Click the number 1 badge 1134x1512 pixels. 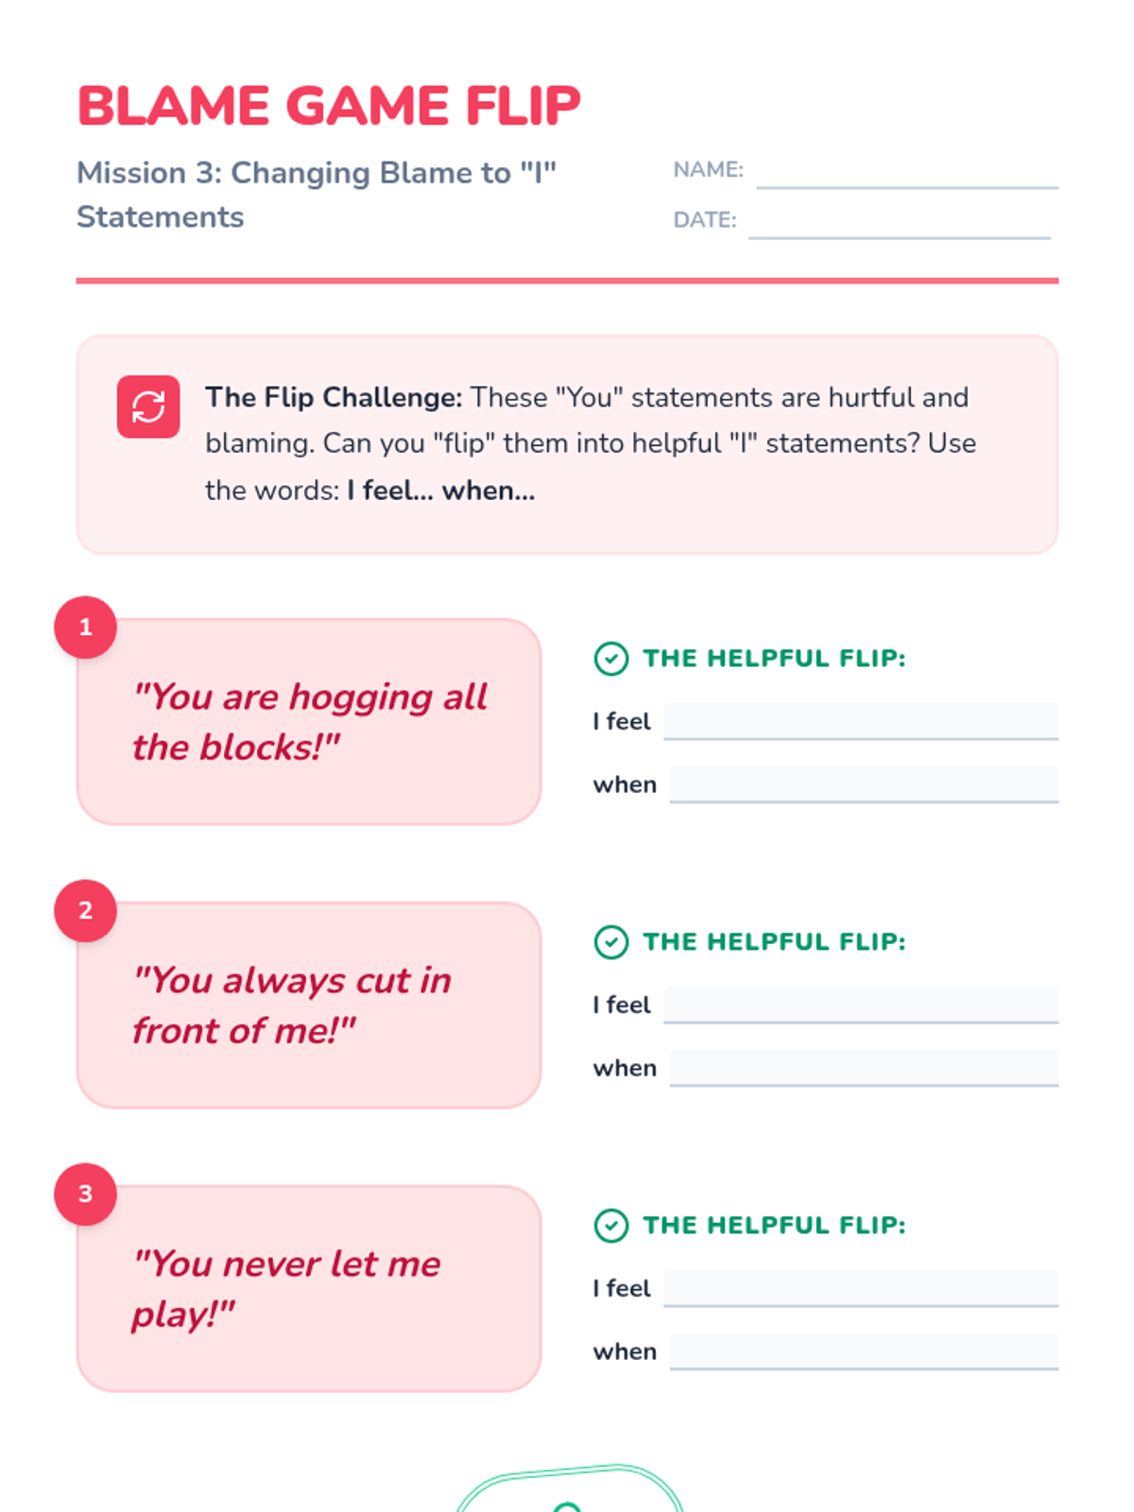pos(86,627)
